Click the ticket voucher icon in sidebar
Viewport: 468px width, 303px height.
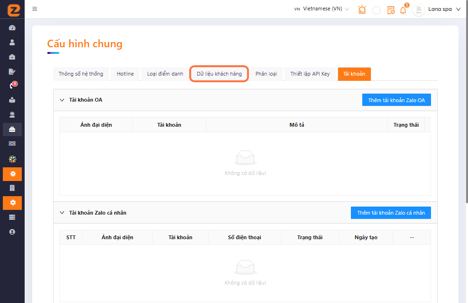12,144
